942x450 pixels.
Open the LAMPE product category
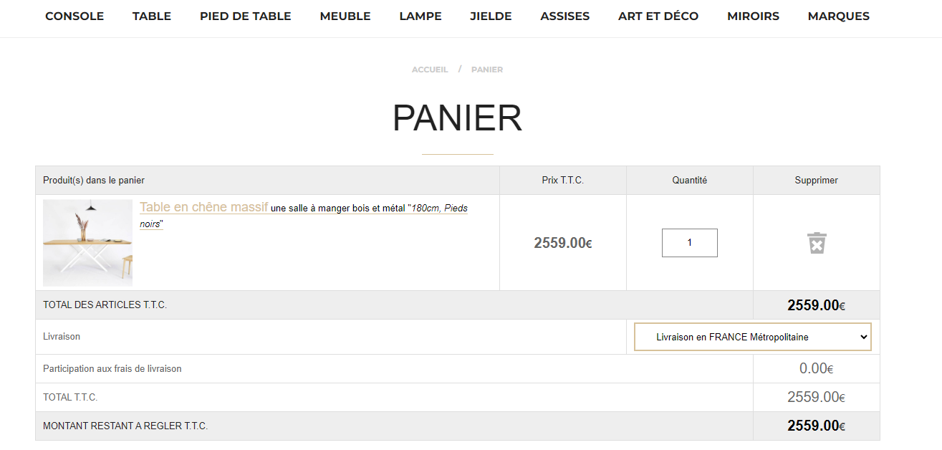tap(420, 16)
